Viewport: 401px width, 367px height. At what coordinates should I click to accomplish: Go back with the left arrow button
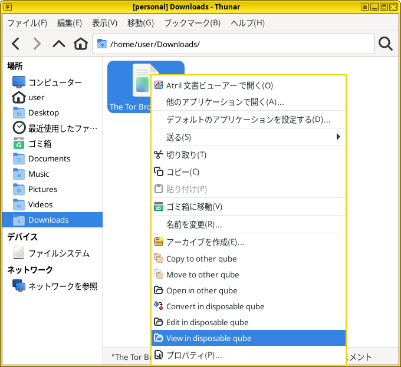[15, 44]
